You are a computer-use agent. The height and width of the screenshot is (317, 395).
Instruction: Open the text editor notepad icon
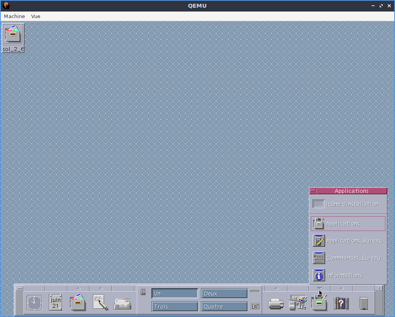click(100, 302)
